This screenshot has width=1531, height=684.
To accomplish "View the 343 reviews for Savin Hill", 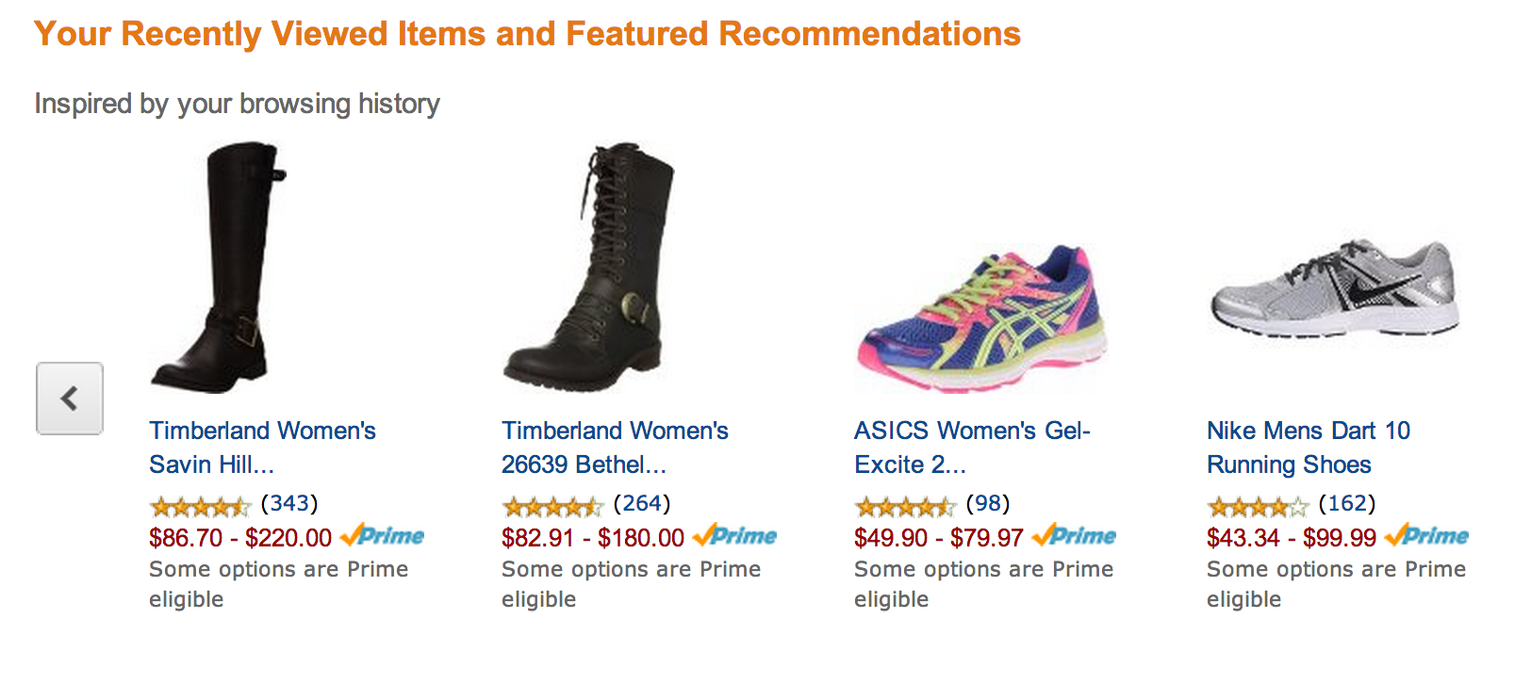I will point(289,503).
